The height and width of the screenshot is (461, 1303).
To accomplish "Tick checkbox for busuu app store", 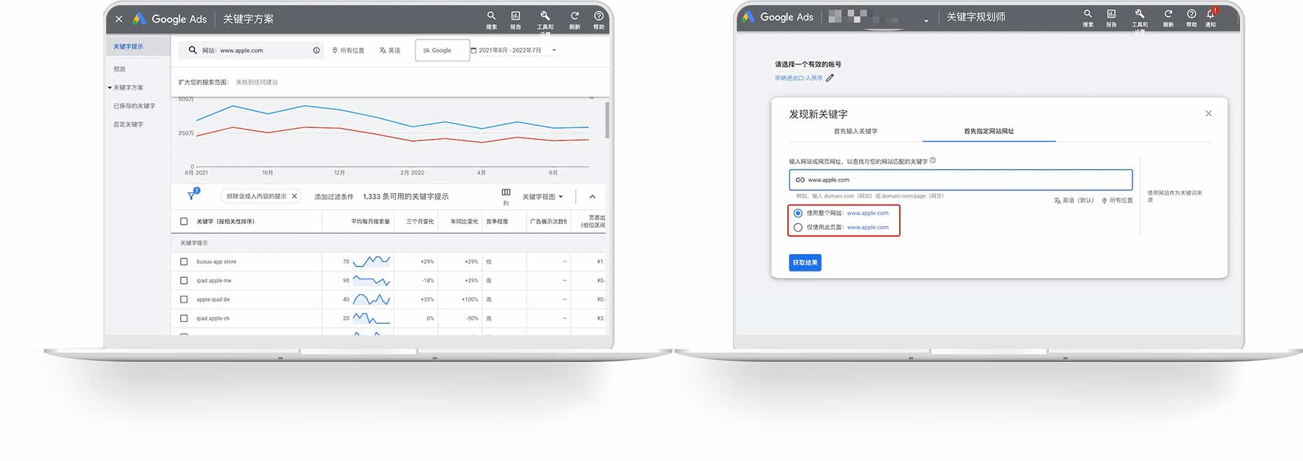I will [184, 261].
